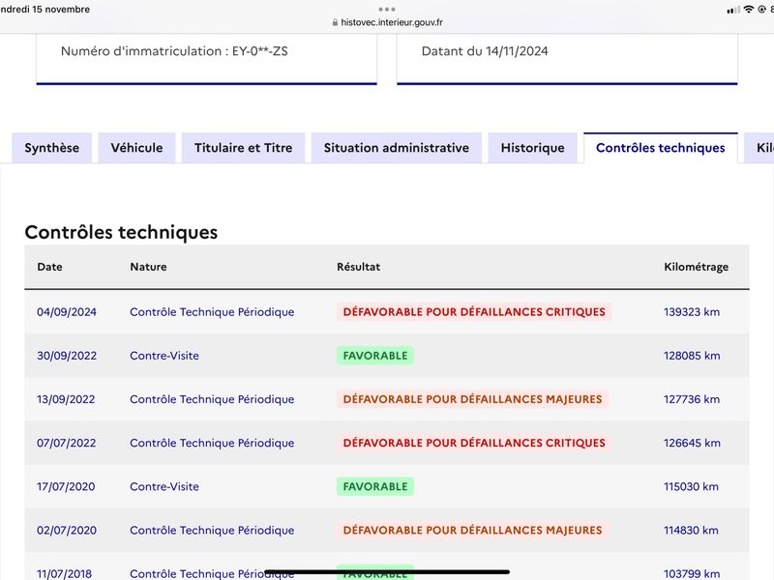
Task: Select the date 17/07/2020
Action: [x=66, y=486]
